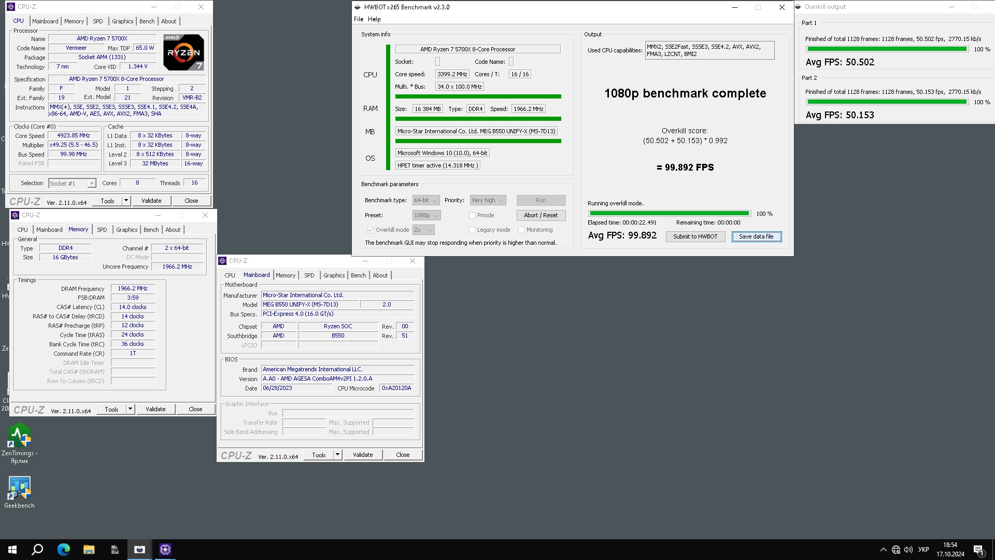995x560 pixels.
Task: Click CPU-Z title icon of Mainboard window
Action: point(222,261)
